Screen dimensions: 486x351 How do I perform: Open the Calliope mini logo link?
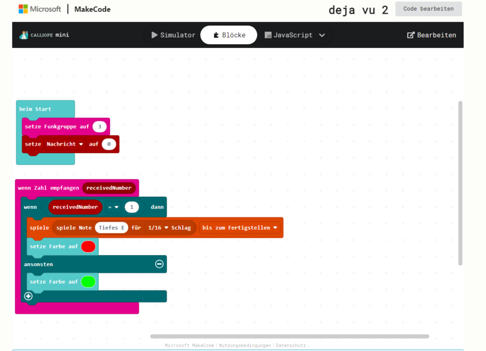click(44, 35)
